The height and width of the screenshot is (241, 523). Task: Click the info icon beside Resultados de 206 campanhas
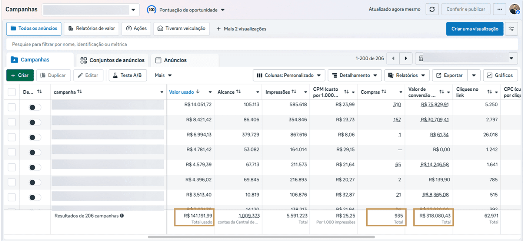(x=122, y=215)
